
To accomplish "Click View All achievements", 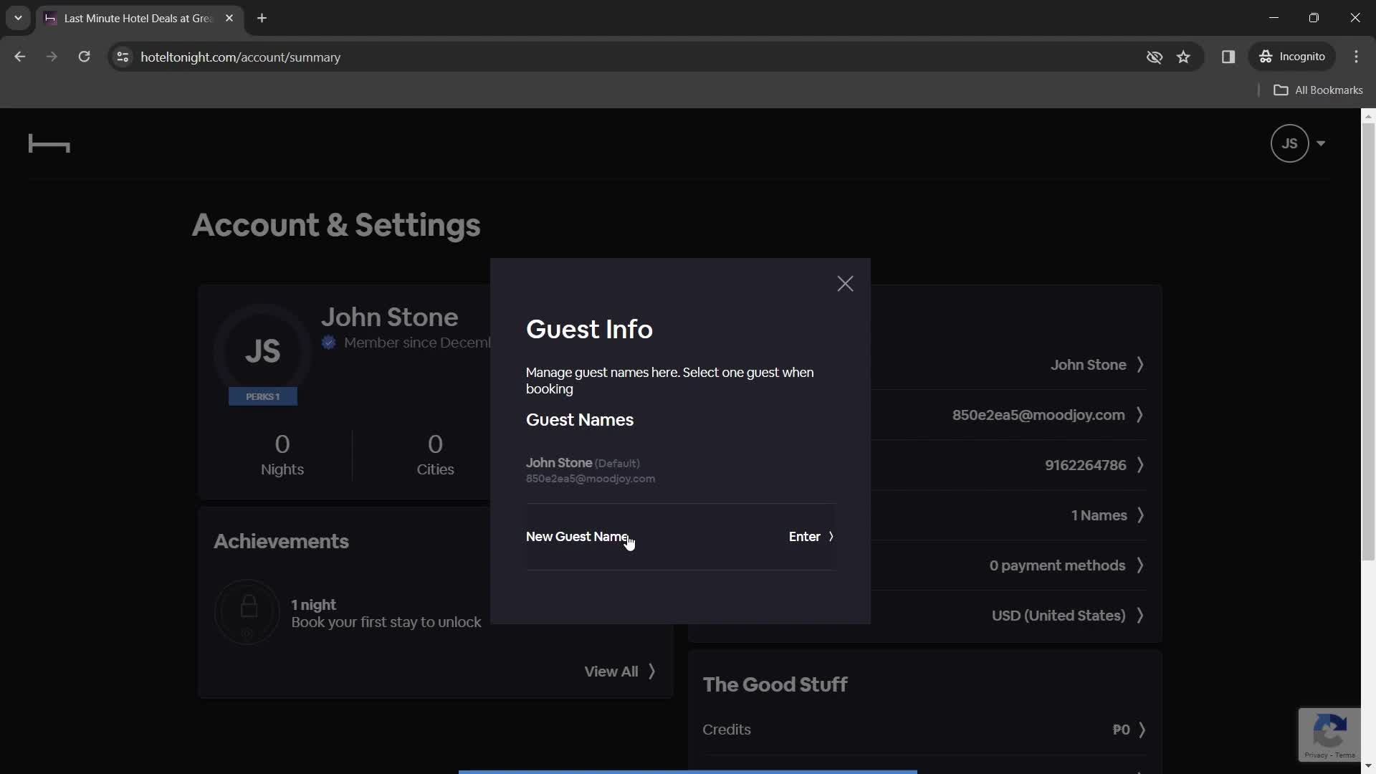I will [620, 672].
